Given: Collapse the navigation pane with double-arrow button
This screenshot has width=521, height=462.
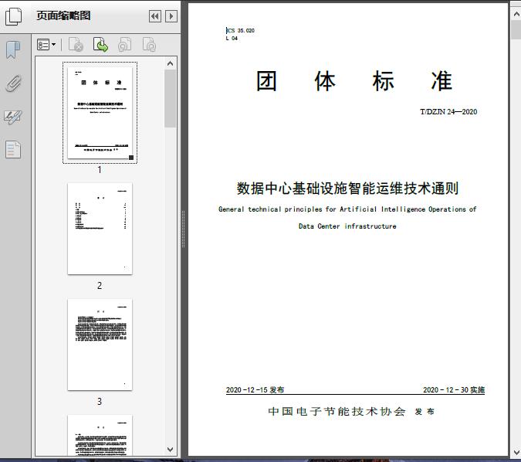Looking at the screenshot, I should tap(155, 16).
